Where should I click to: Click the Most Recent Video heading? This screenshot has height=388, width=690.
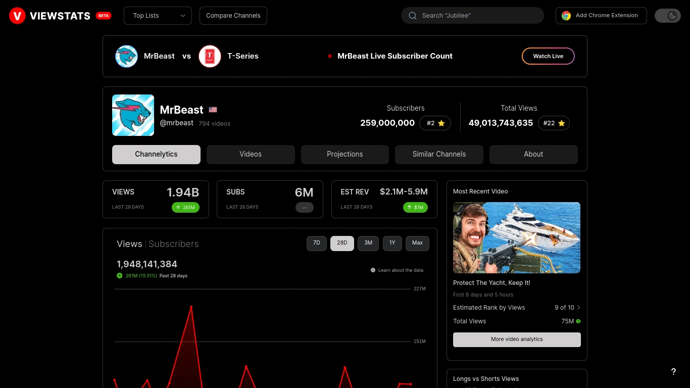[x=480, y=191]
